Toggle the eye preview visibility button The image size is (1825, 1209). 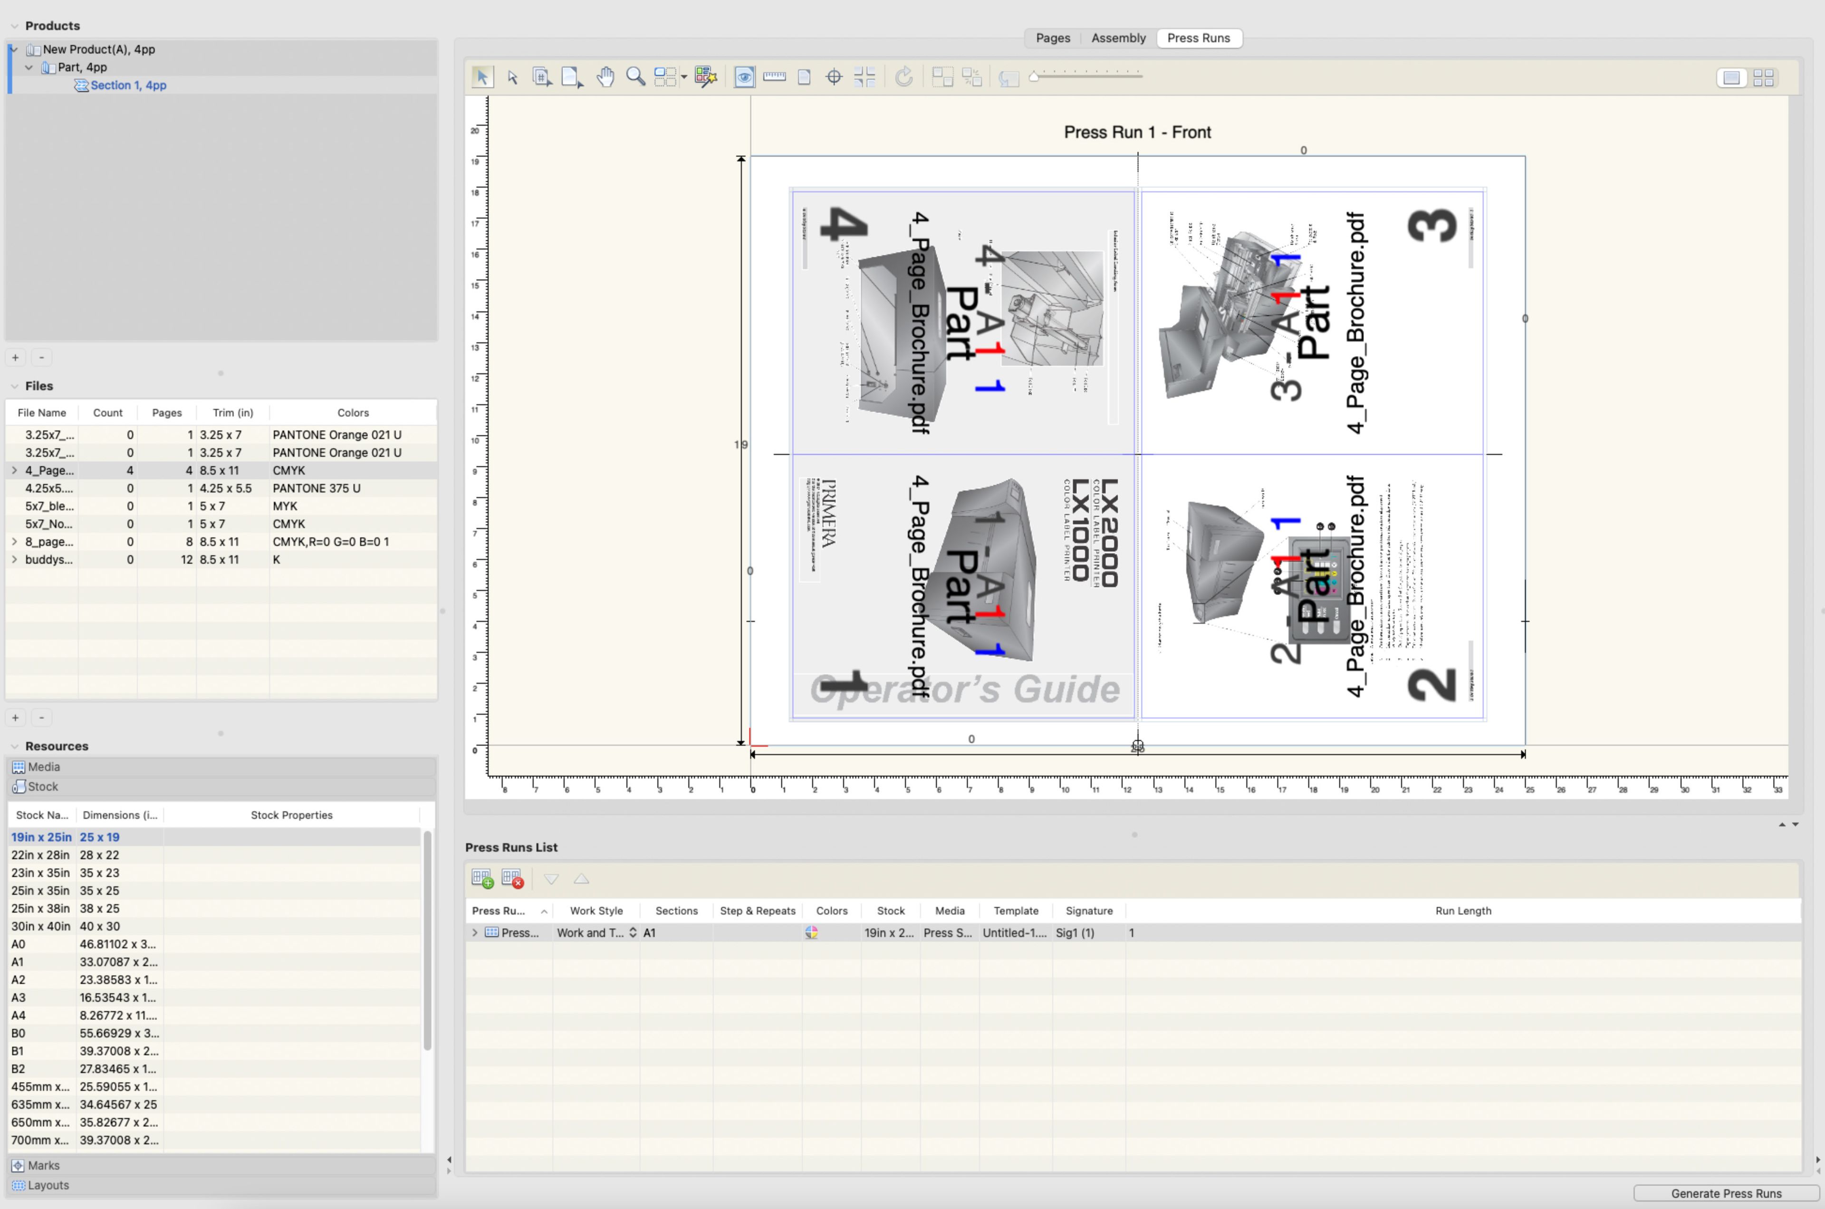point(744,77)
